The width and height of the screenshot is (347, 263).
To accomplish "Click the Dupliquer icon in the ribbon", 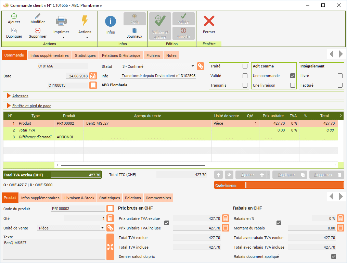I will click(x=14, y=31).
